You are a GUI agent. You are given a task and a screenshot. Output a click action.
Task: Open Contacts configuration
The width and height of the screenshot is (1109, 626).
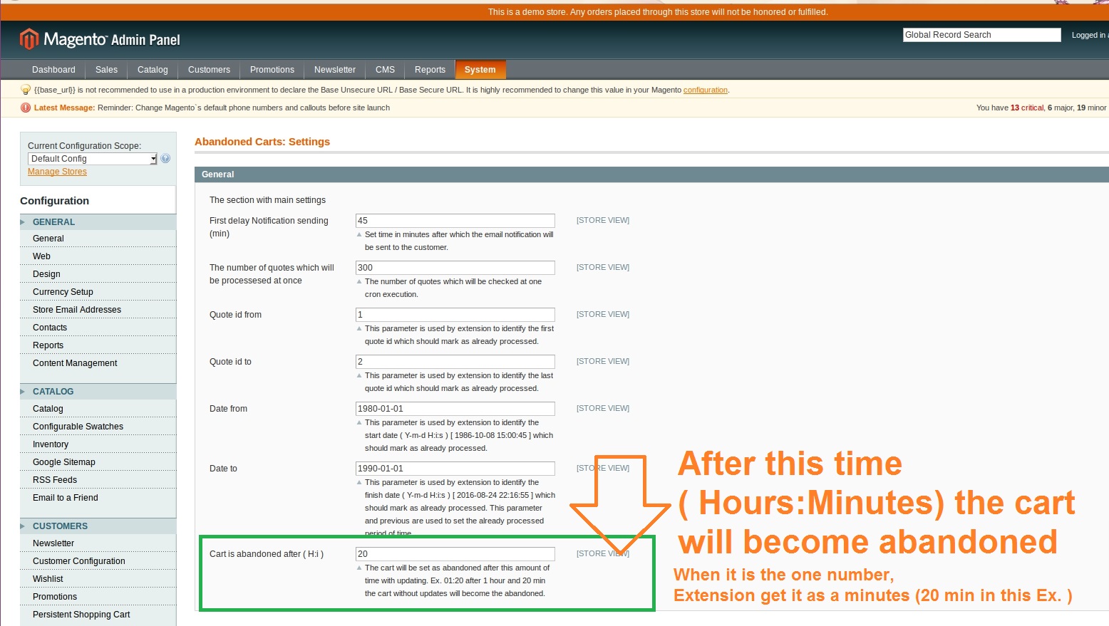(50, 328)
